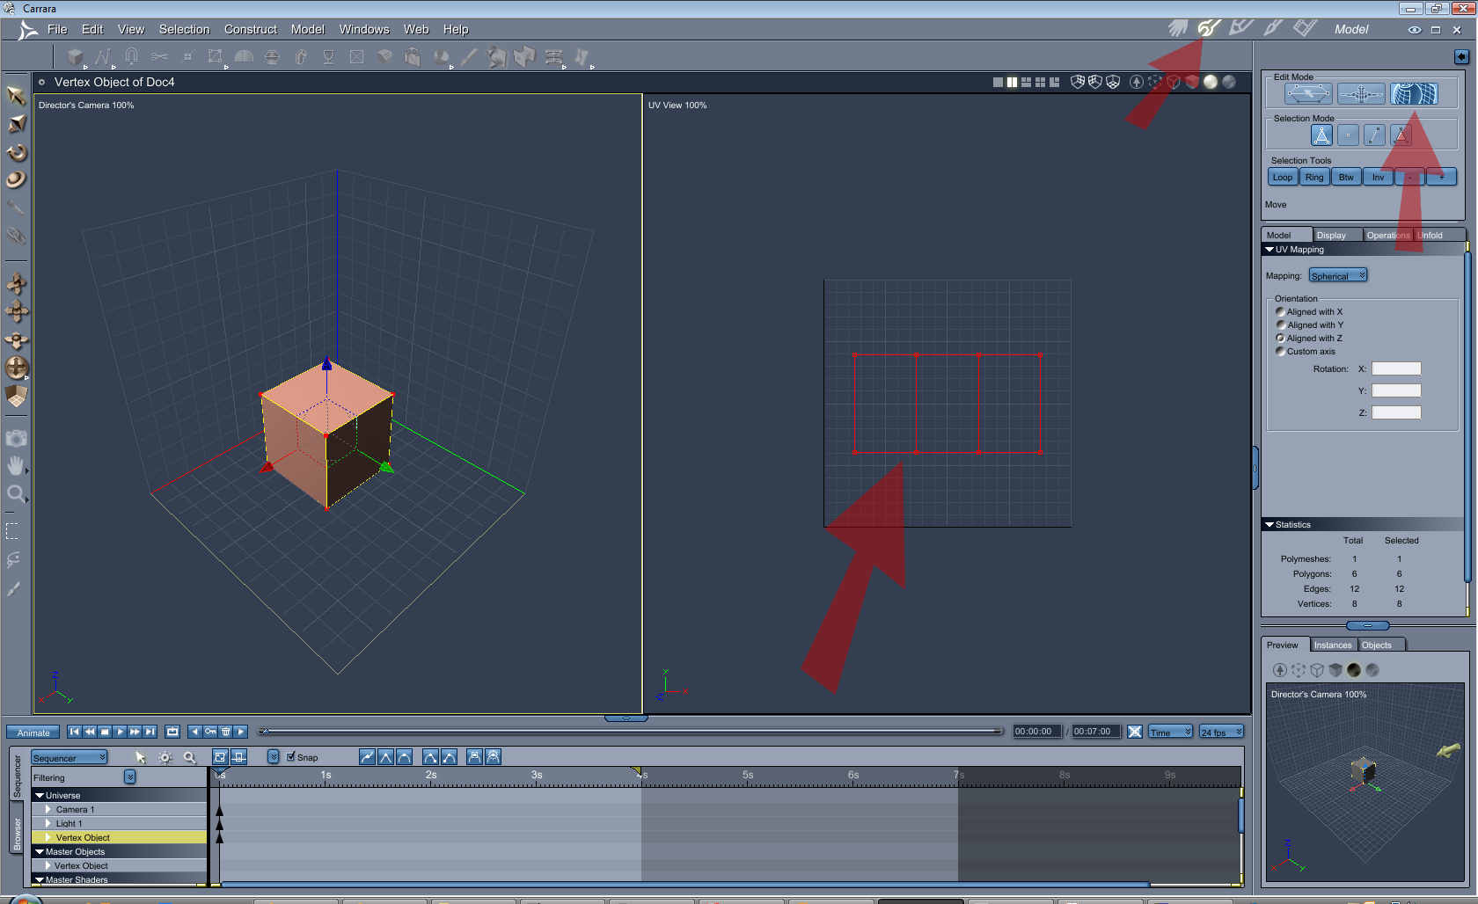Click the create keyframe key icon
Screen dimensions: 1478x904
point(210,732)
